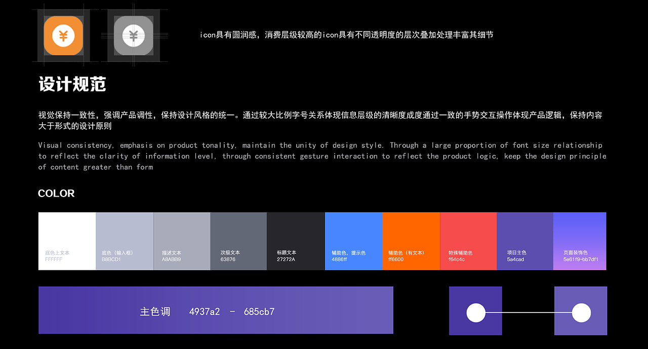
Task: Click the white circle handle on the left gradient square
Action: click(475, 313)
